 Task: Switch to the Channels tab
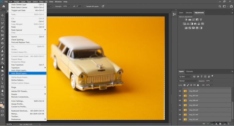(190, 72)
